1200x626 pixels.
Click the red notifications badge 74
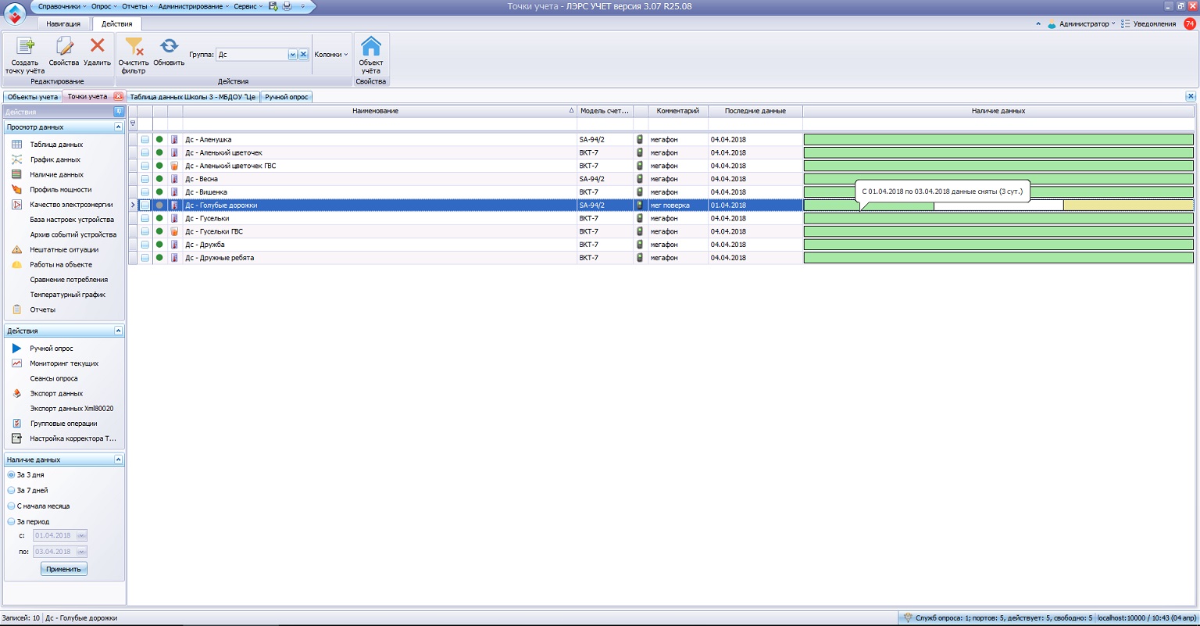click(x=1190, y=23)
